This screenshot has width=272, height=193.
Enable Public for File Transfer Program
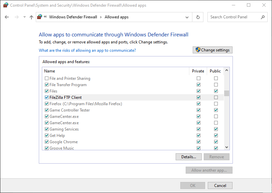[x=216, y=84]
